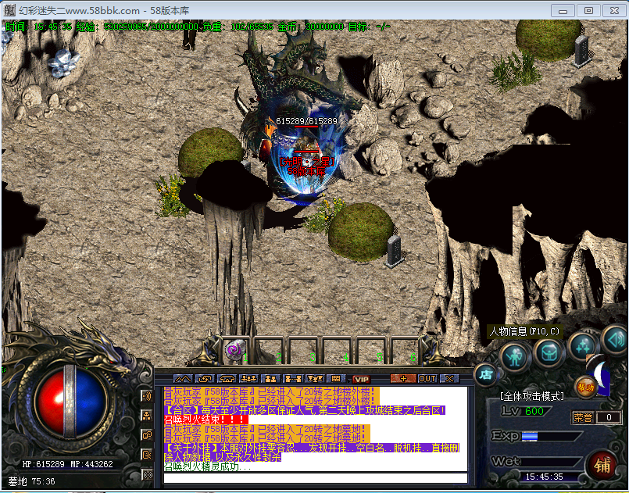The height and width of the screenshot is (493, 629).
Task: Click the curved arrow icon on chat toolbar
Action: tap(205, 379)
